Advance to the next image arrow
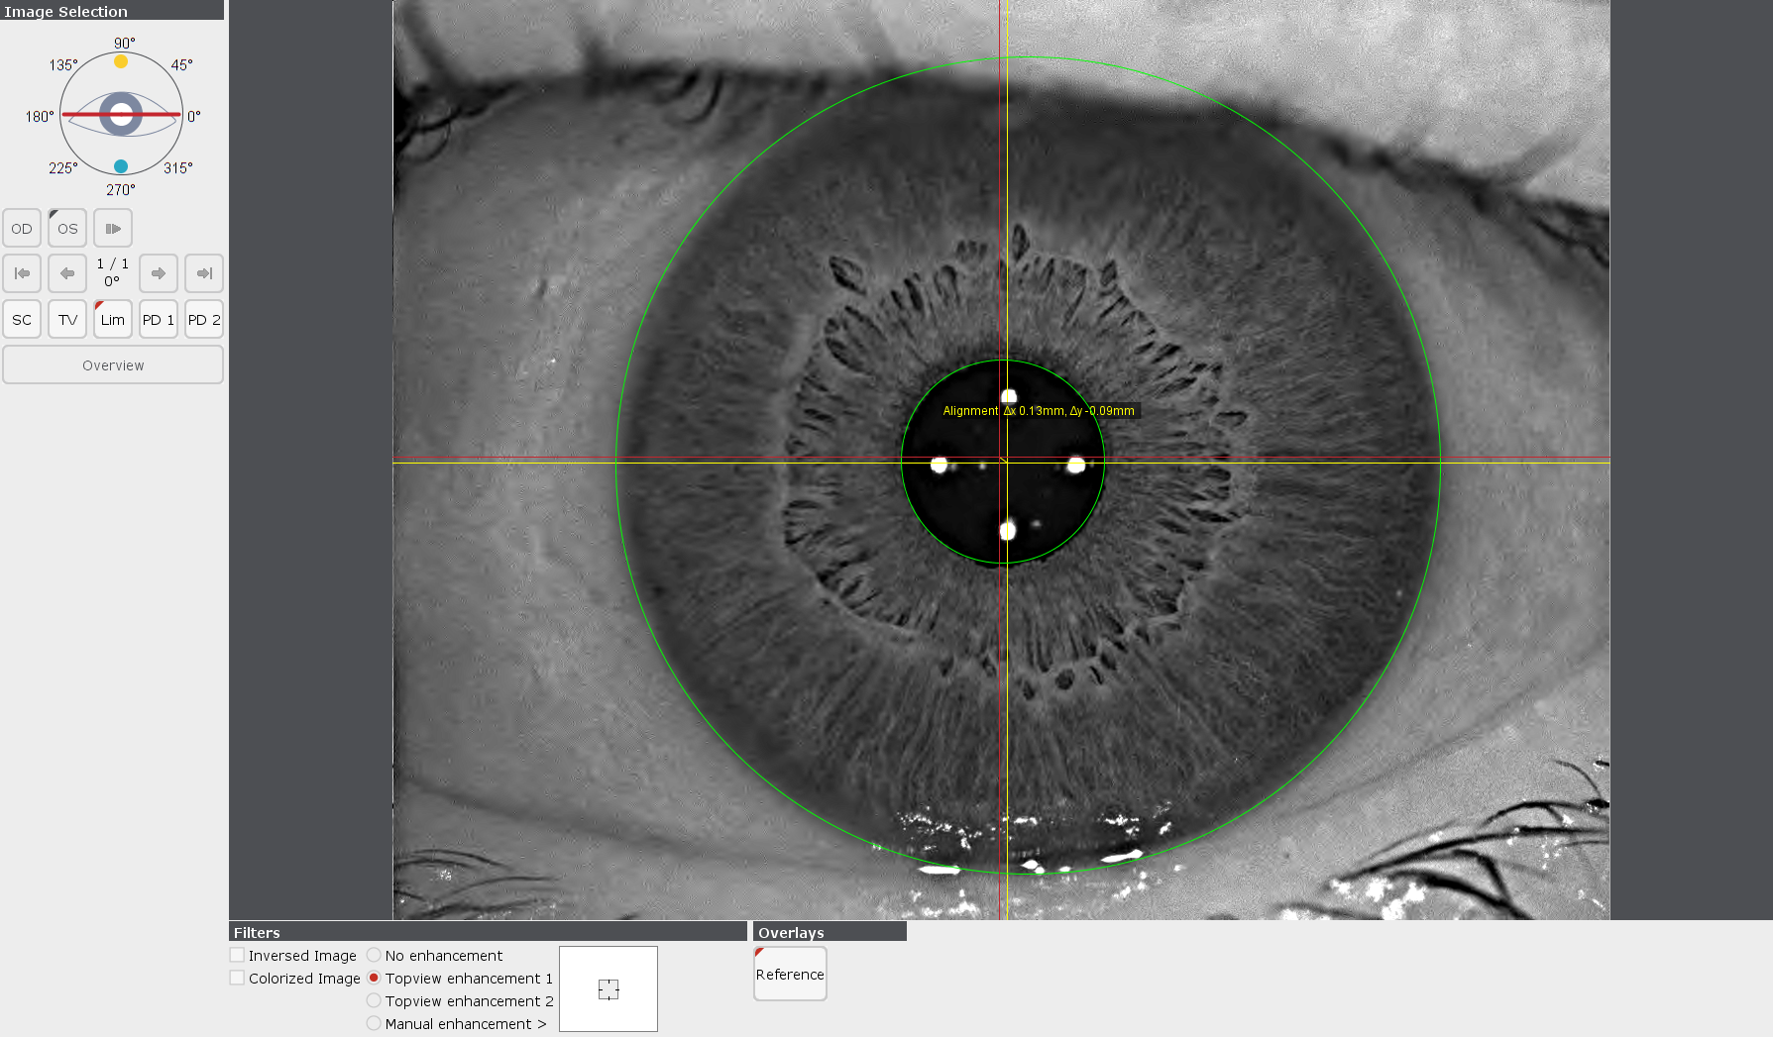1773x1037 pixels. 158,272
